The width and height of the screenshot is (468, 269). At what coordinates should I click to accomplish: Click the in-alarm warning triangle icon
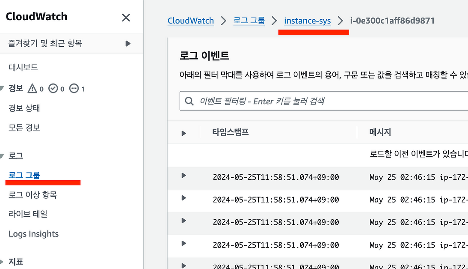click(x=32, y=89)
